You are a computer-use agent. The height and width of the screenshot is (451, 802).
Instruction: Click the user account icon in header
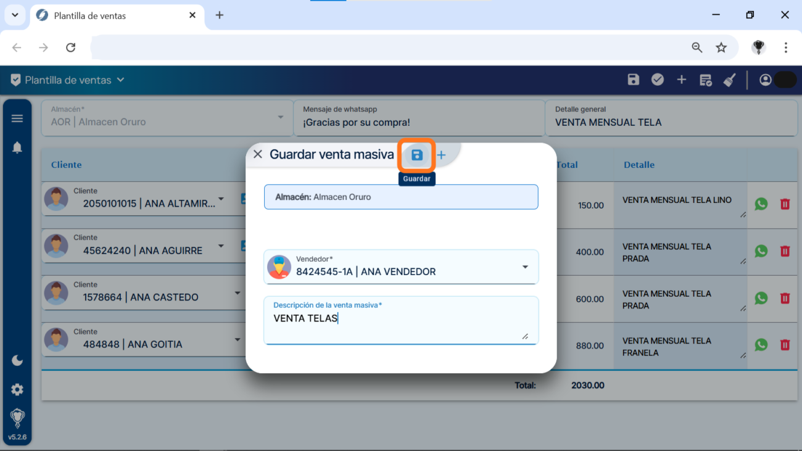(766, 80)
